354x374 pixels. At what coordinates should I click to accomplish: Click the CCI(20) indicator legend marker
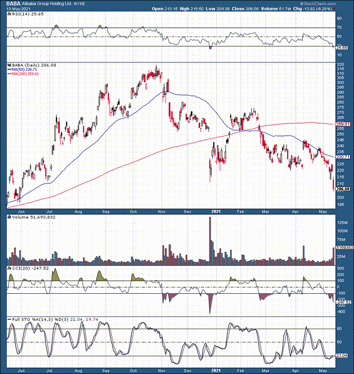click(8, 268)
